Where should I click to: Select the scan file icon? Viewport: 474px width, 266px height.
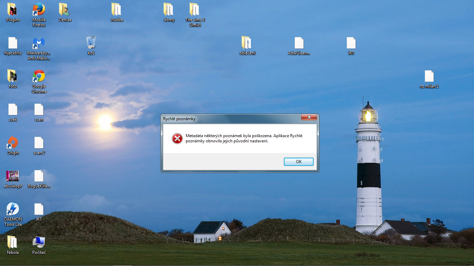point(39,109)
